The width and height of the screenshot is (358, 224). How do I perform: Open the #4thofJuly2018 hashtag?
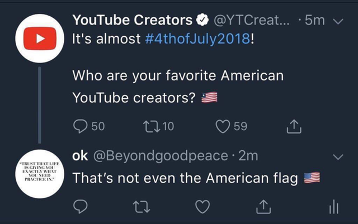[x=197, y=39]
